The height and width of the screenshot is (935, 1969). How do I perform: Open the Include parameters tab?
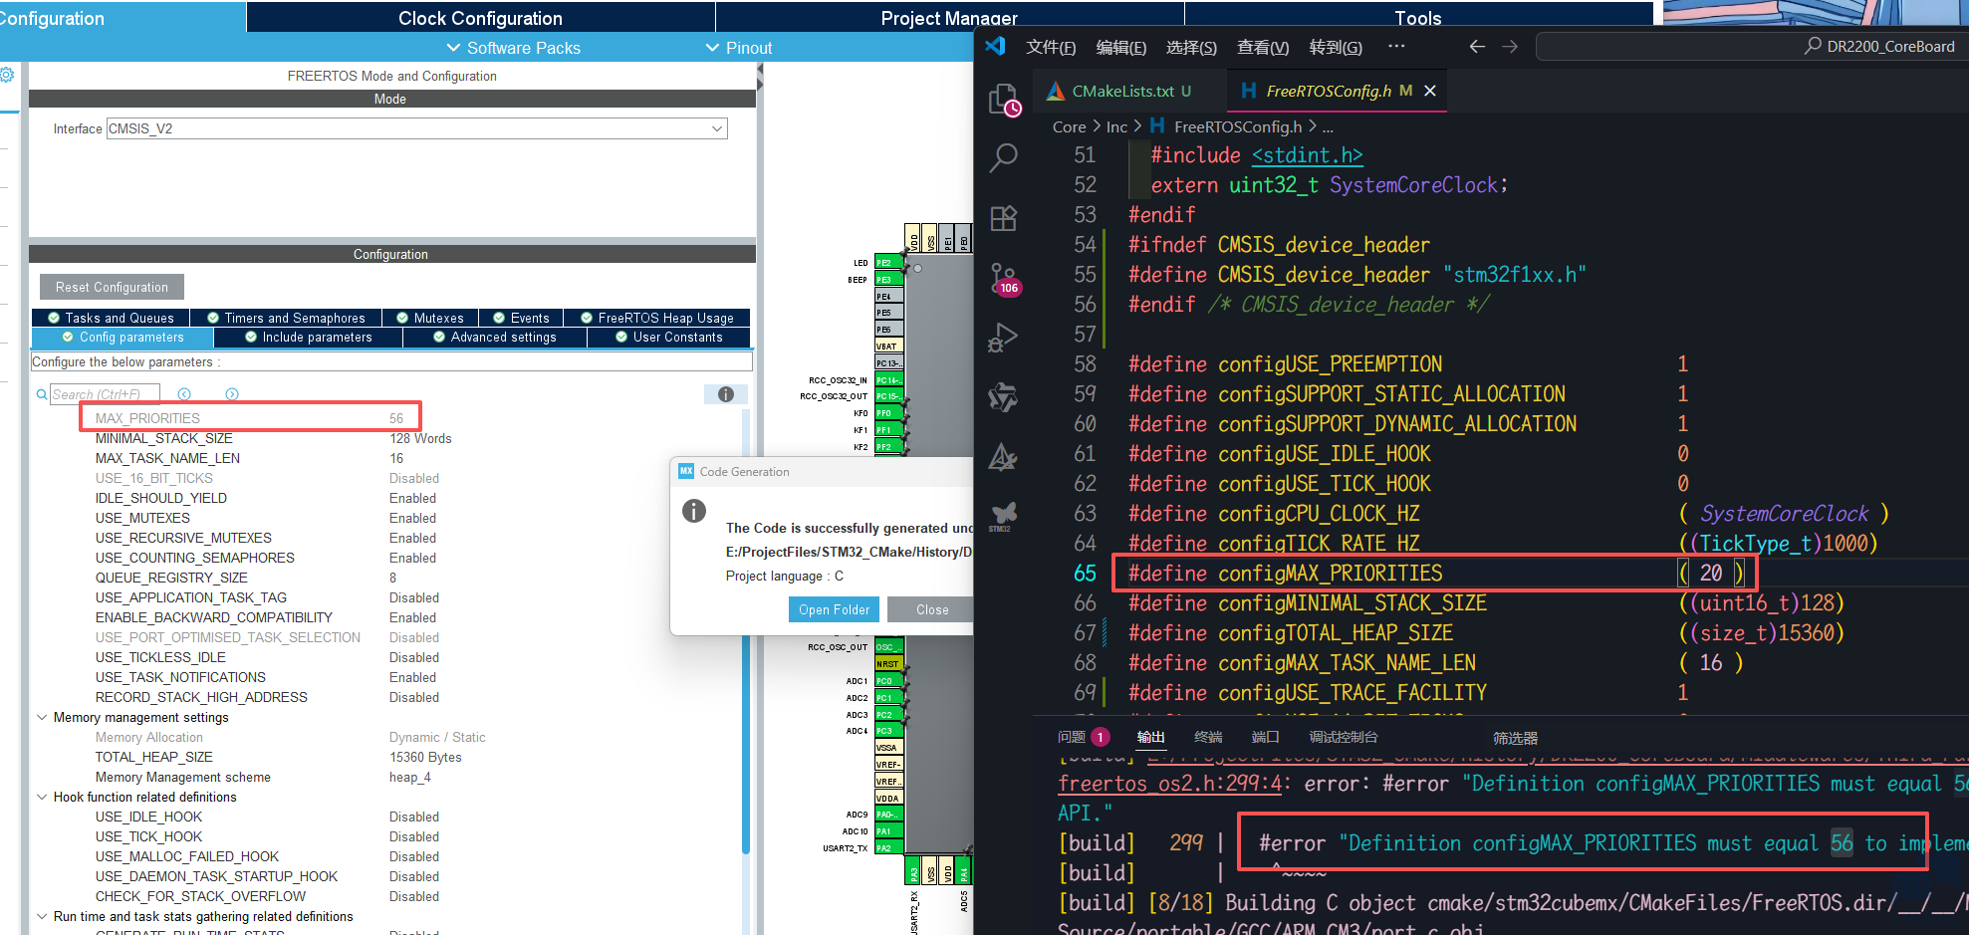(309, 338)
